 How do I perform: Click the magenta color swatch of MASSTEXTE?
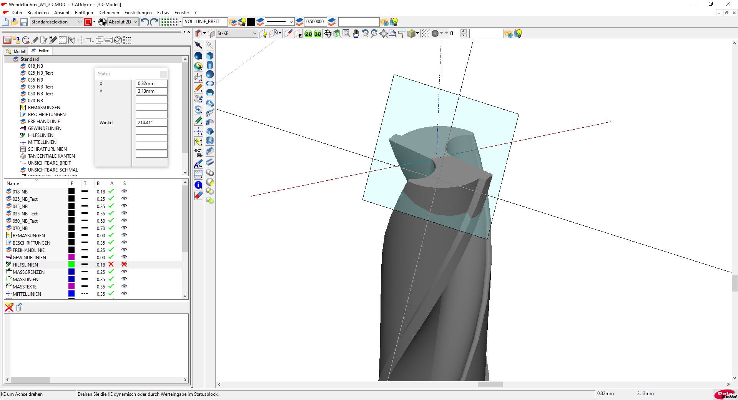coord(71,287)
